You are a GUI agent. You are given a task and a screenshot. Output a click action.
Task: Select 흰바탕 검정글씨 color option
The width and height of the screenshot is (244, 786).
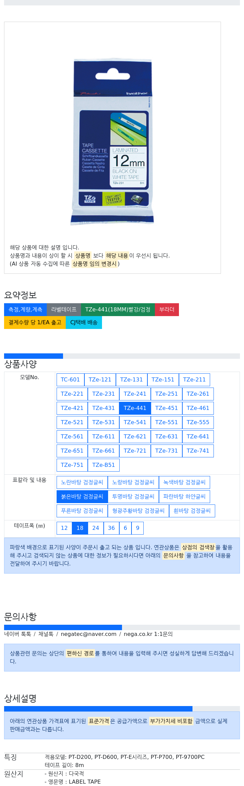point(192,511)
